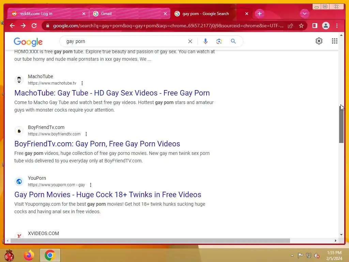Click horizontal scroll right arrow
This screenshot has height=262, width=349.
tap(336, 241)
